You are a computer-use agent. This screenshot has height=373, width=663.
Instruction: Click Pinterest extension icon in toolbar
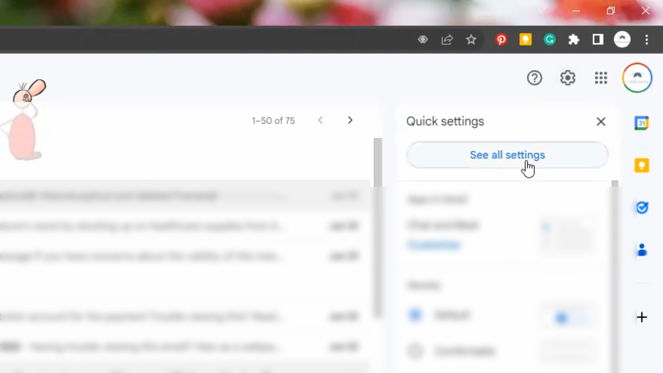(x=501, y=40)
